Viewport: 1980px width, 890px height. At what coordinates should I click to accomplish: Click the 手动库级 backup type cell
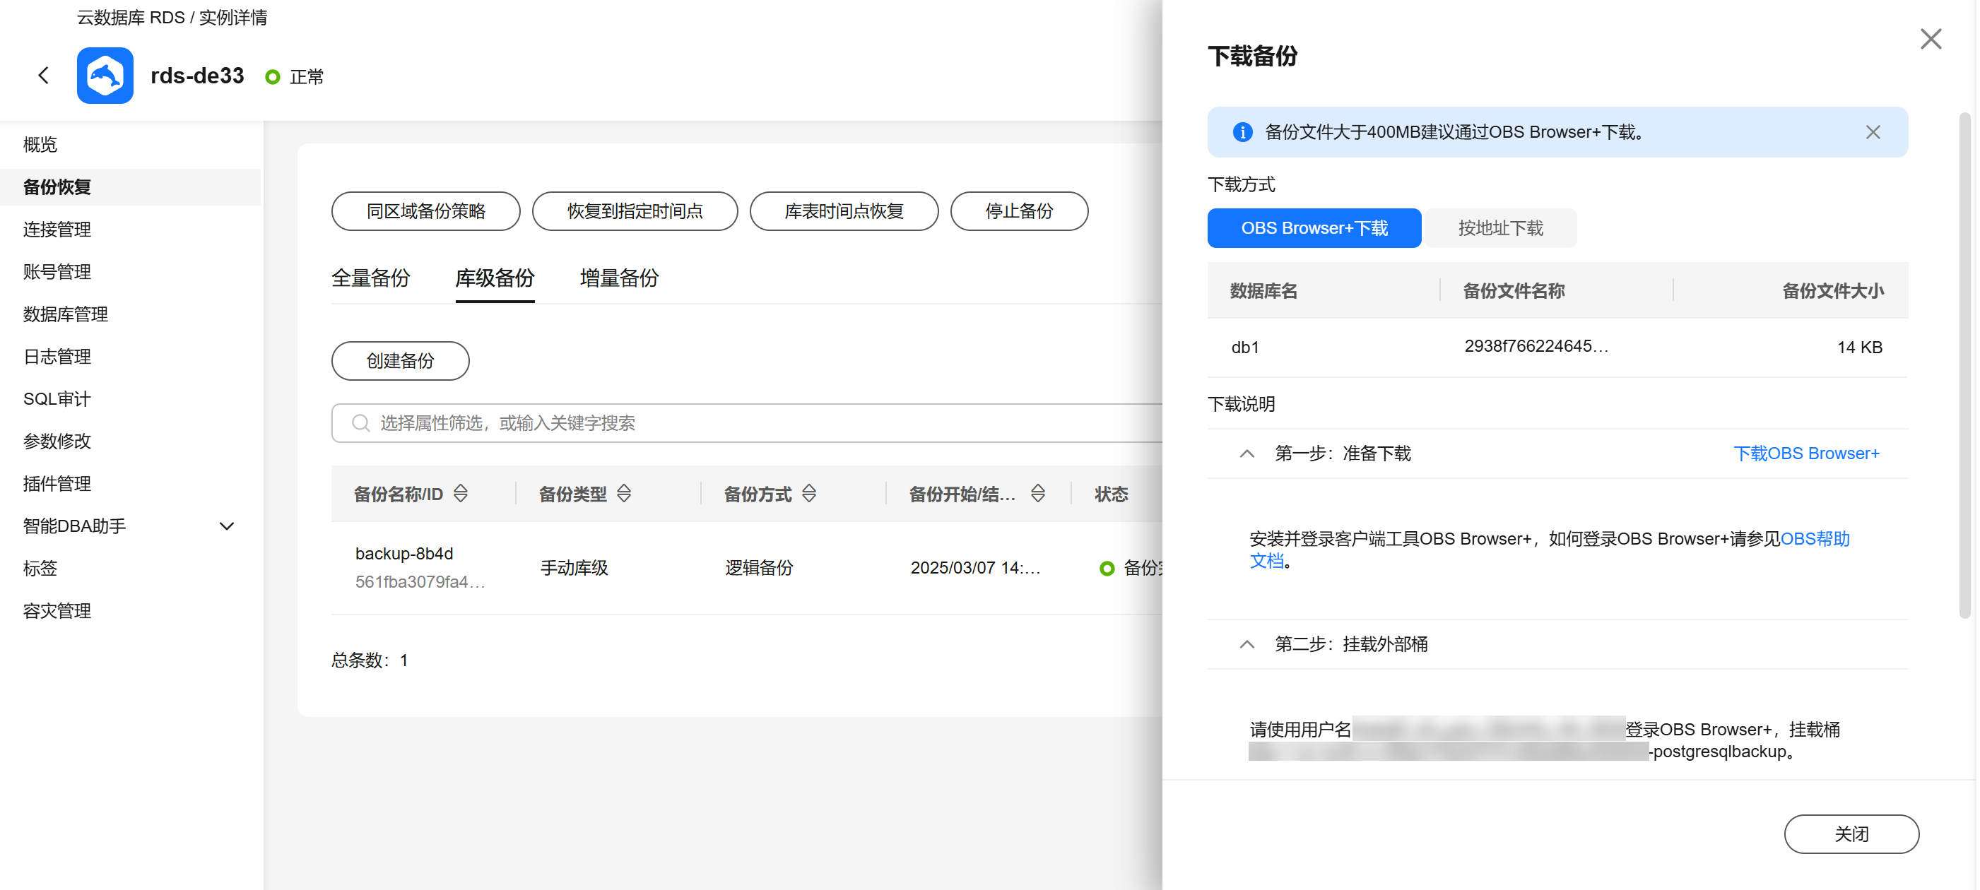point(574,568)
